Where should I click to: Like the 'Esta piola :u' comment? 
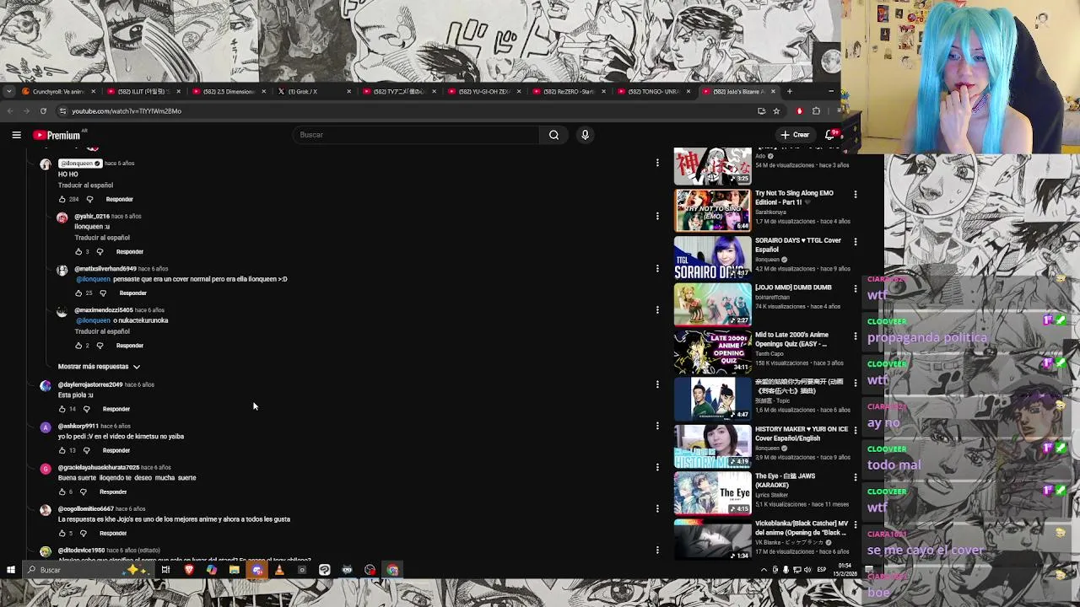pyautogui.click(x=62, y=409)
